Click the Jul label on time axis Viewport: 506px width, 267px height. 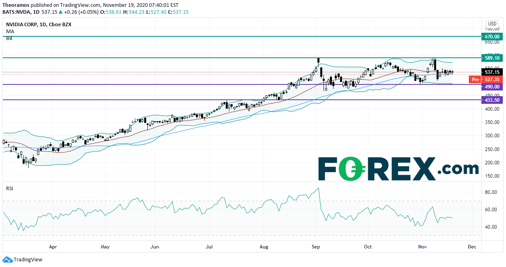[x=209, y=246]
